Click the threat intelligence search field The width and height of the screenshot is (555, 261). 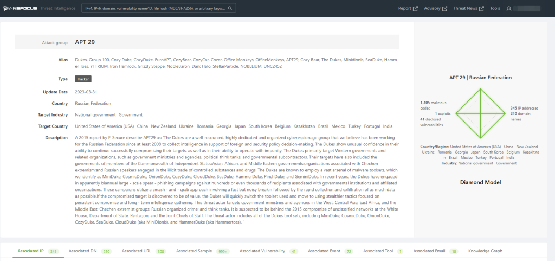(159, 8)
